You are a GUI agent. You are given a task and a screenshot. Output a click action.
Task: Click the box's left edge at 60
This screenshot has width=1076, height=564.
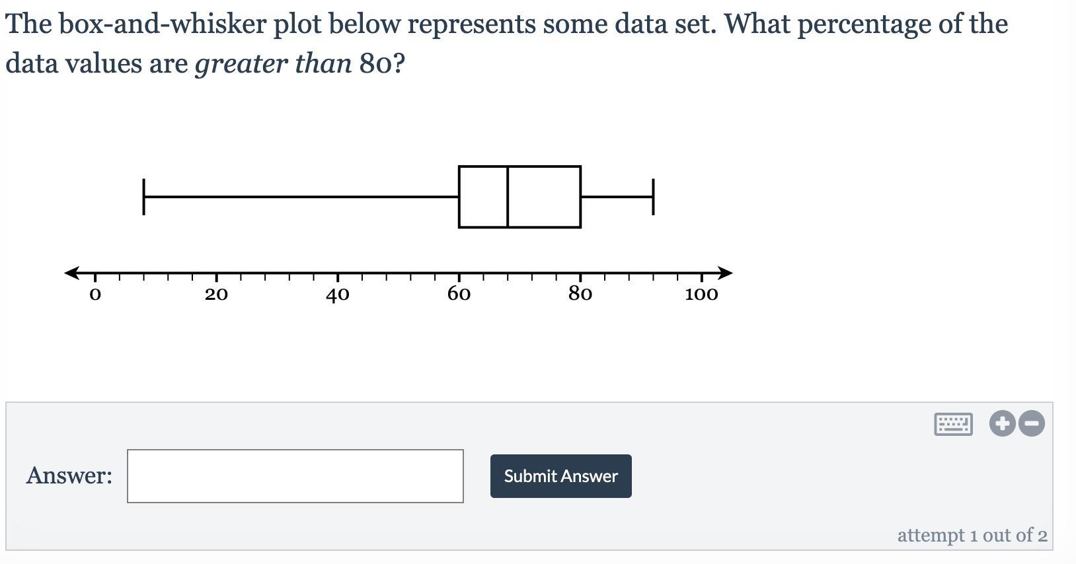click(x=459, y=197)
